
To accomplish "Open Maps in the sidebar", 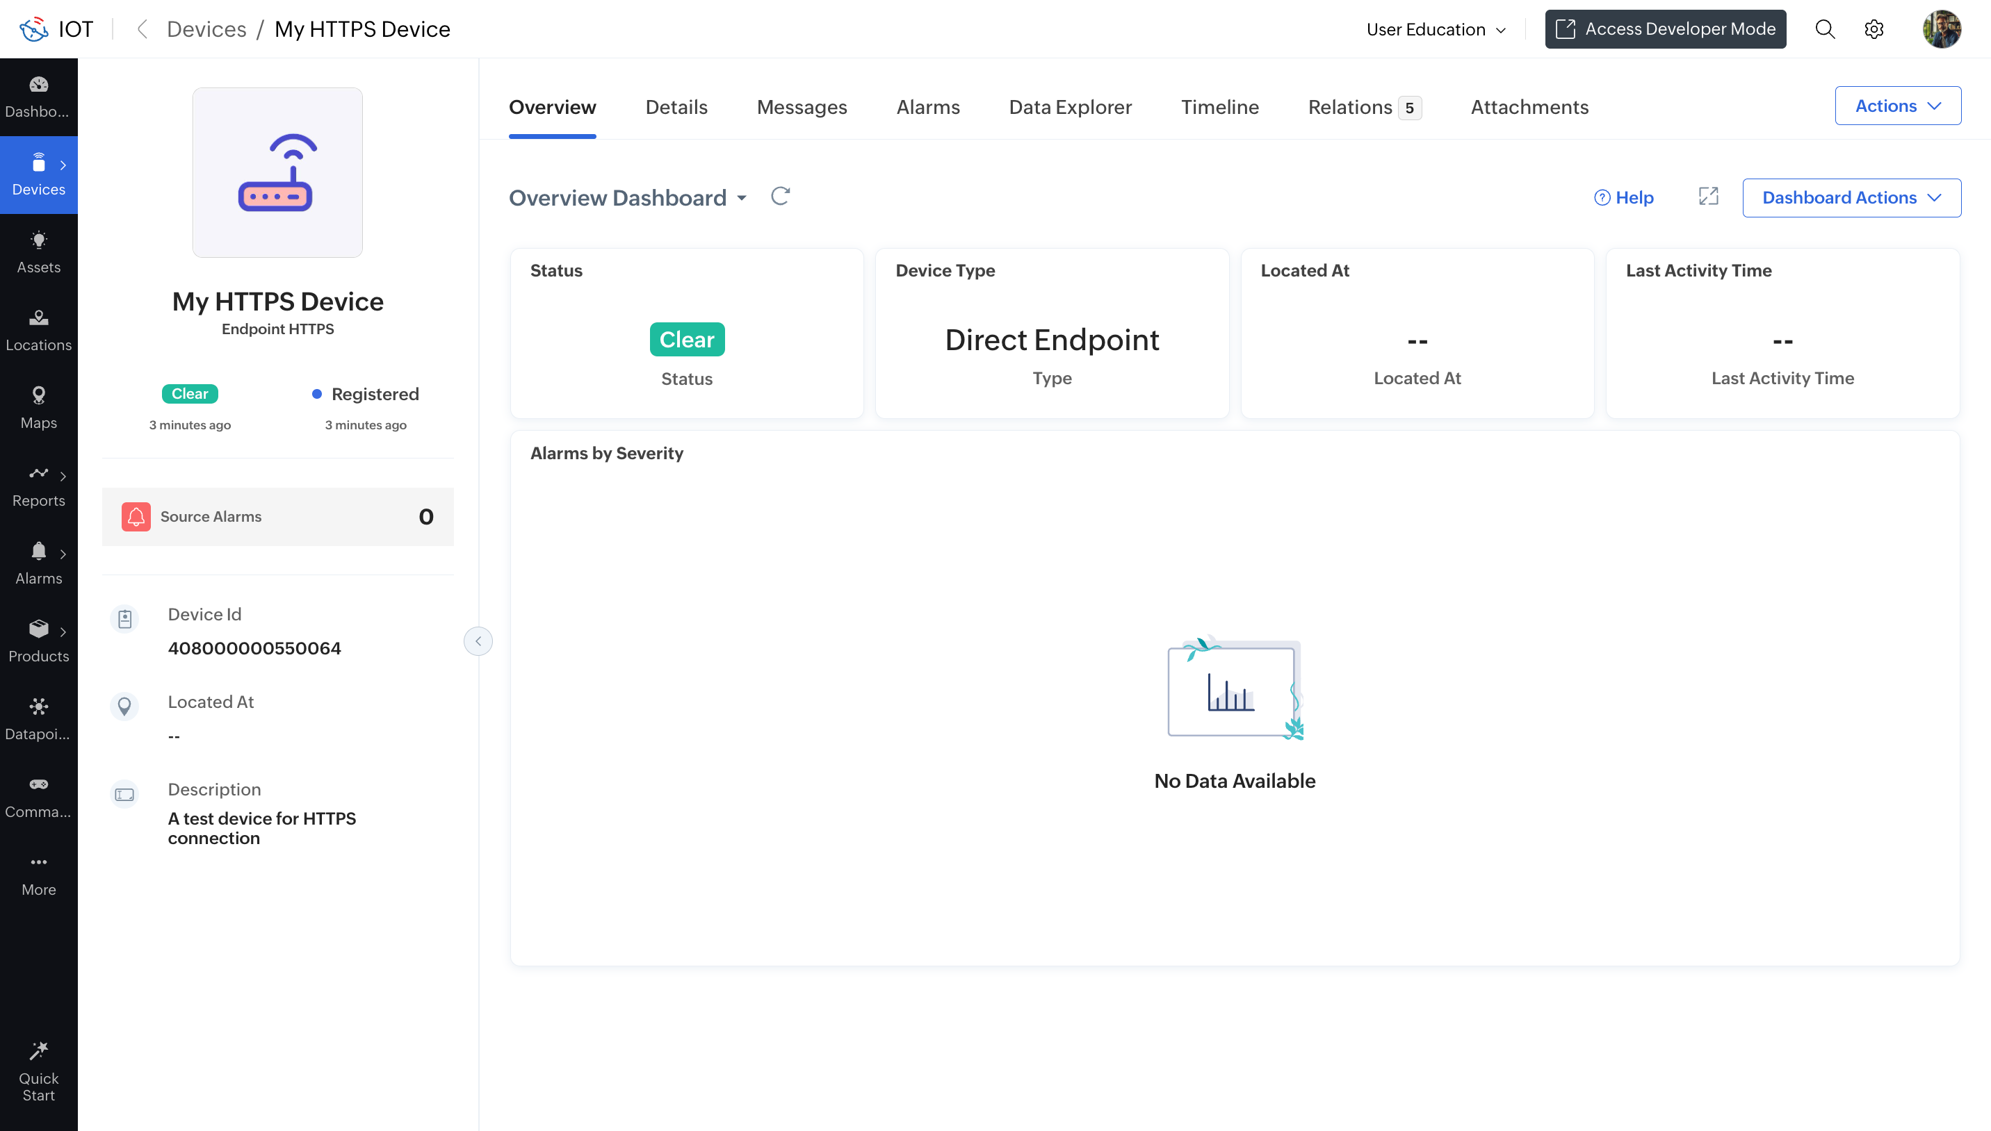I will [x=38, y=407].
